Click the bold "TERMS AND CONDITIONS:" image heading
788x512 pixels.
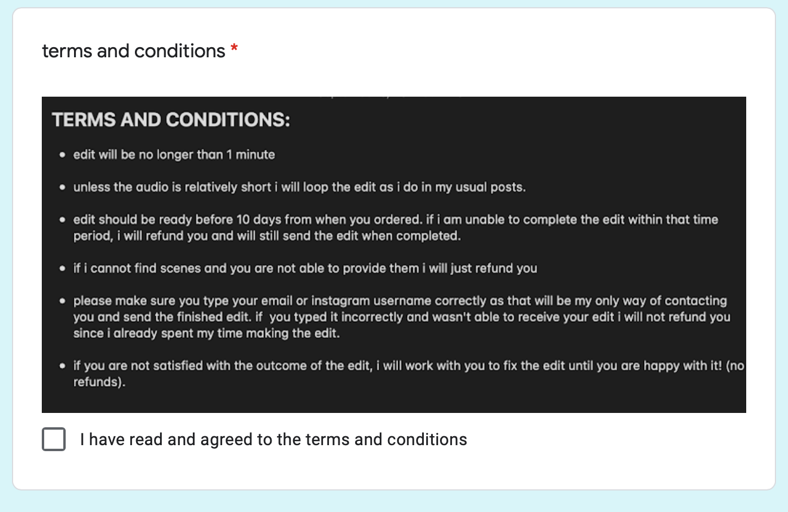(171, 120)
